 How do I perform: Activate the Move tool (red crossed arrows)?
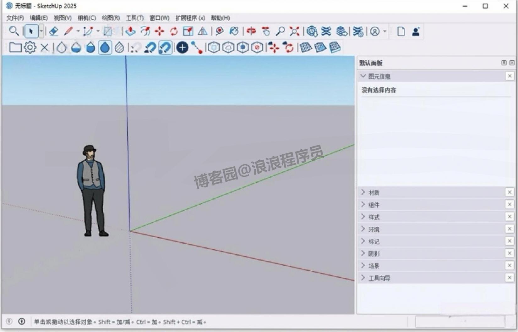tap(160, 31)
